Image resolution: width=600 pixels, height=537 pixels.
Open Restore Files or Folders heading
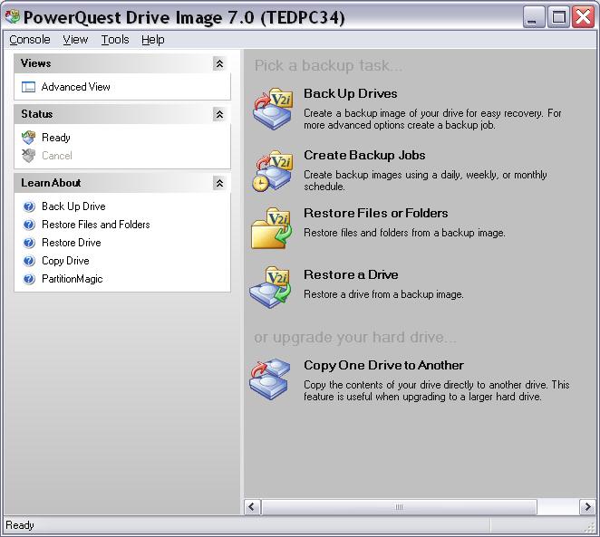click(376, 213)
